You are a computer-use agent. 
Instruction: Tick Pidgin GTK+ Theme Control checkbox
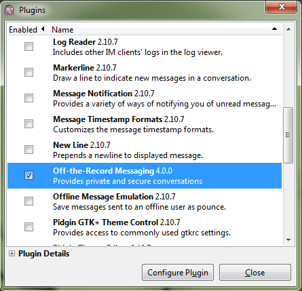tap(29, 227)
